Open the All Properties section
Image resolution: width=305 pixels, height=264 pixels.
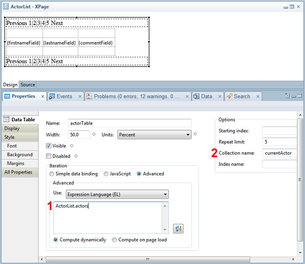click(x=19, y=172)
